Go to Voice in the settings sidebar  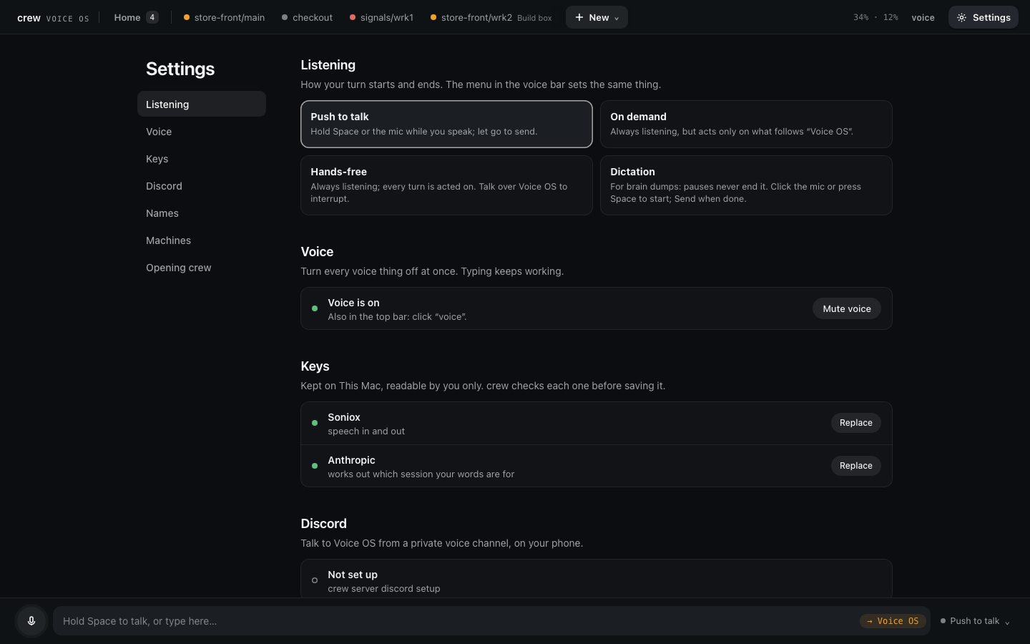coord(202,132)
